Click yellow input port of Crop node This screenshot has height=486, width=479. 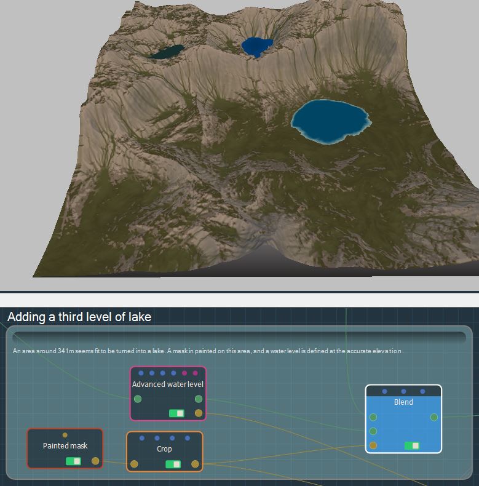tap(134, 464)
